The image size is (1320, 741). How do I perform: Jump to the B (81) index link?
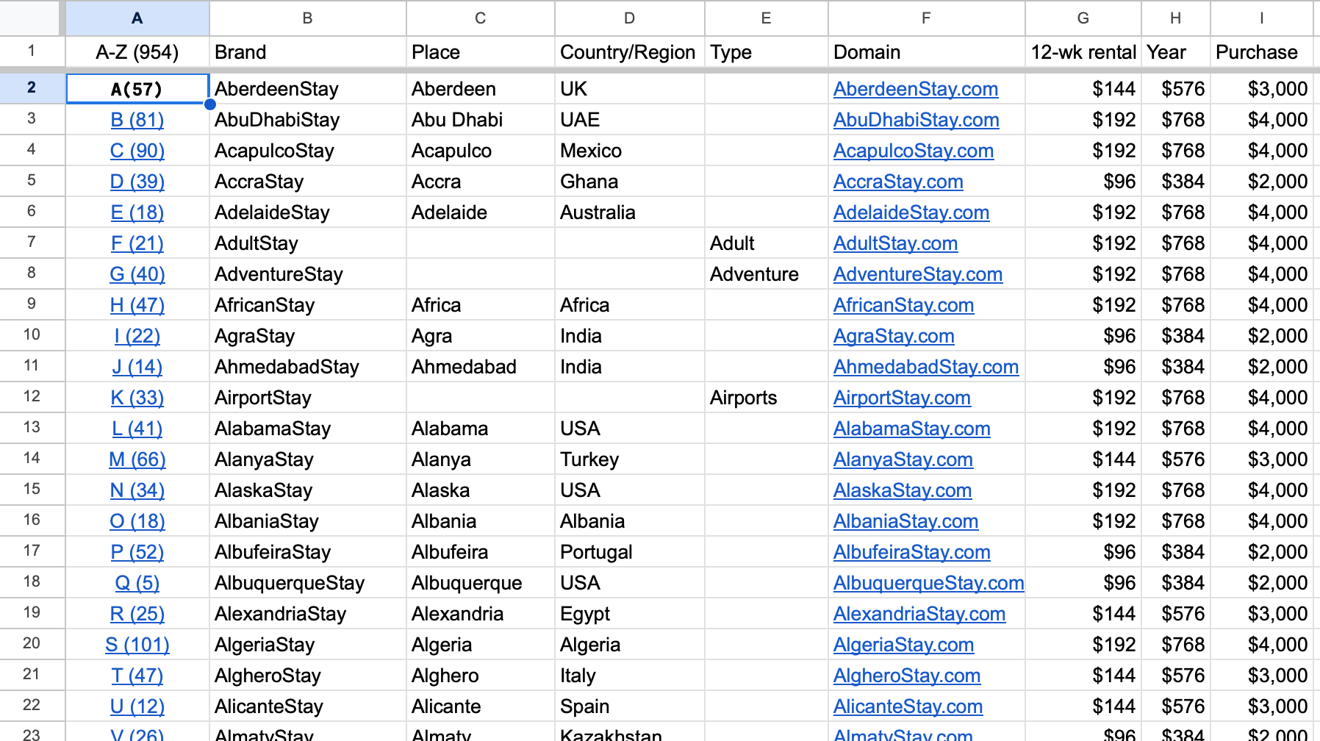point(137,120)
